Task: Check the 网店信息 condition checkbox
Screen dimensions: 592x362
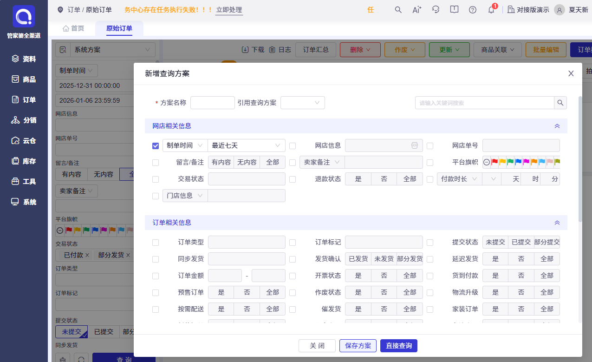Action: 293,146
